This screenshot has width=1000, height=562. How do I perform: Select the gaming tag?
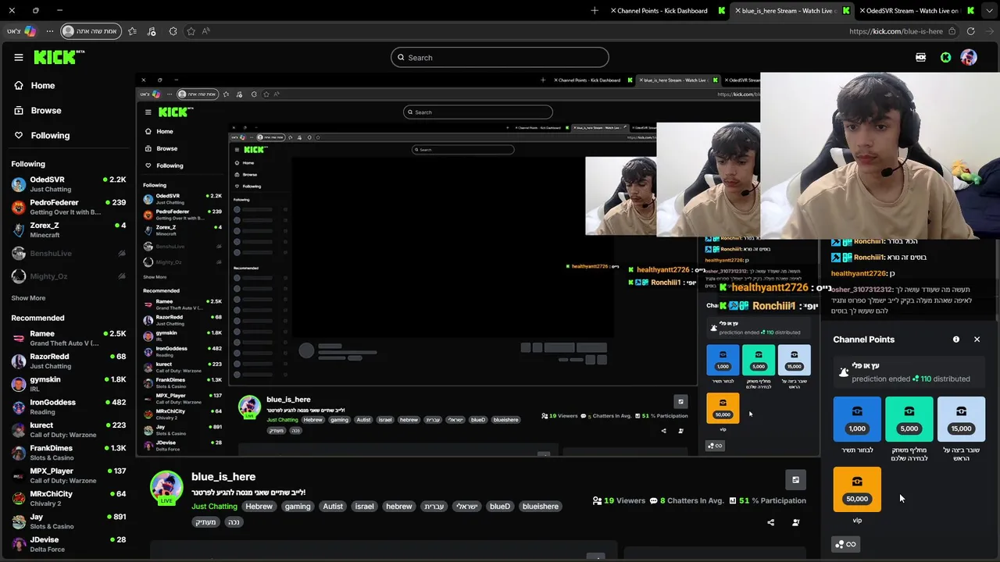(x=298, y=507)
